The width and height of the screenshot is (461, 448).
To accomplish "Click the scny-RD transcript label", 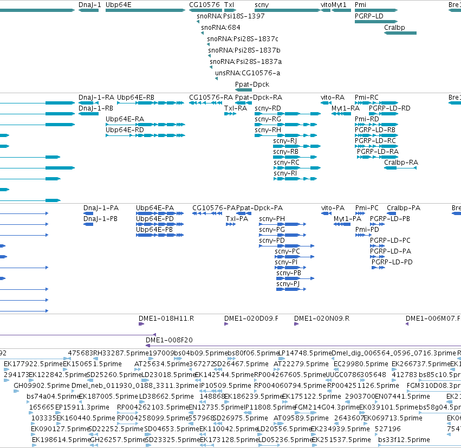I will (x=268, y=108).
